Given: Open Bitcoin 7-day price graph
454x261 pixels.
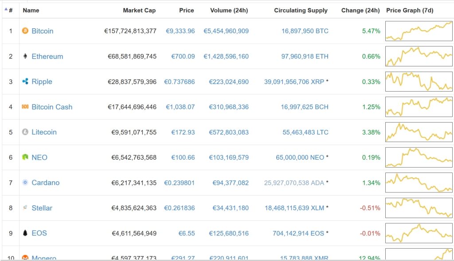Looking at the screenshot, I should 419,31.
